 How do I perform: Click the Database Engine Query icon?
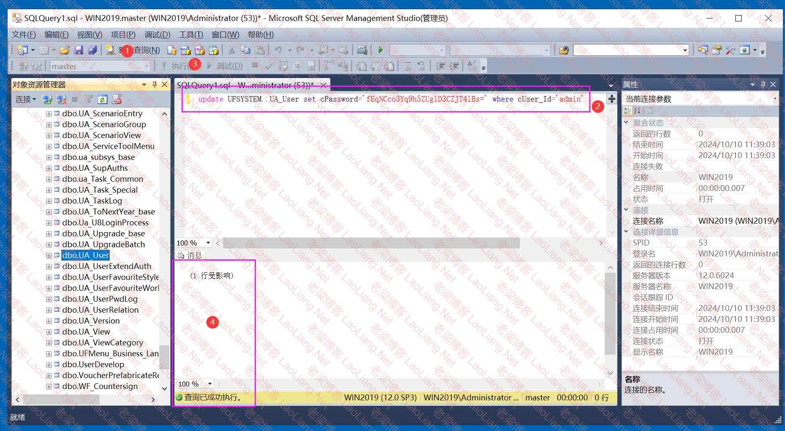pos(172,50)
